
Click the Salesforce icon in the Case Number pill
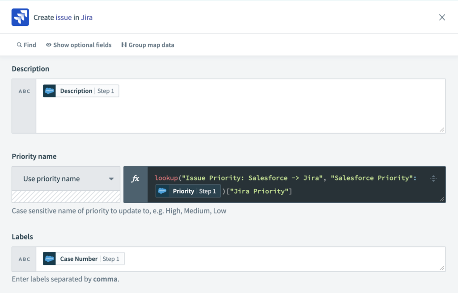[49, 259]
